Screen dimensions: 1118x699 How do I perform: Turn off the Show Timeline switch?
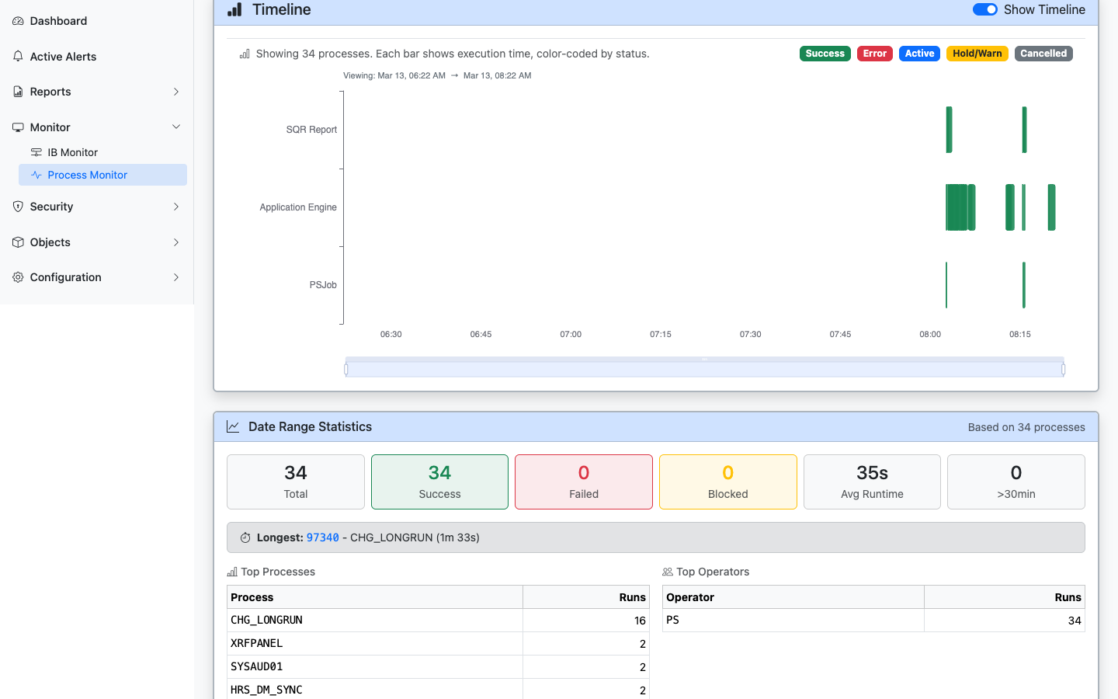tap(985, 9)
